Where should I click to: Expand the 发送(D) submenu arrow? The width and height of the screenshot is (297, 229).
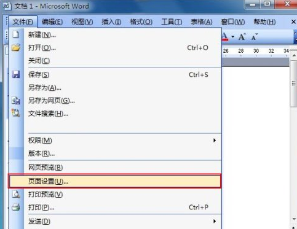[x=215, y=221]
